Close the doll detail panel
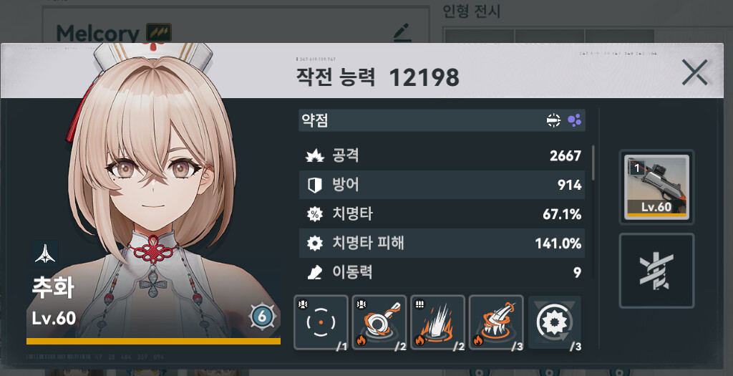 tap(694, 72)
